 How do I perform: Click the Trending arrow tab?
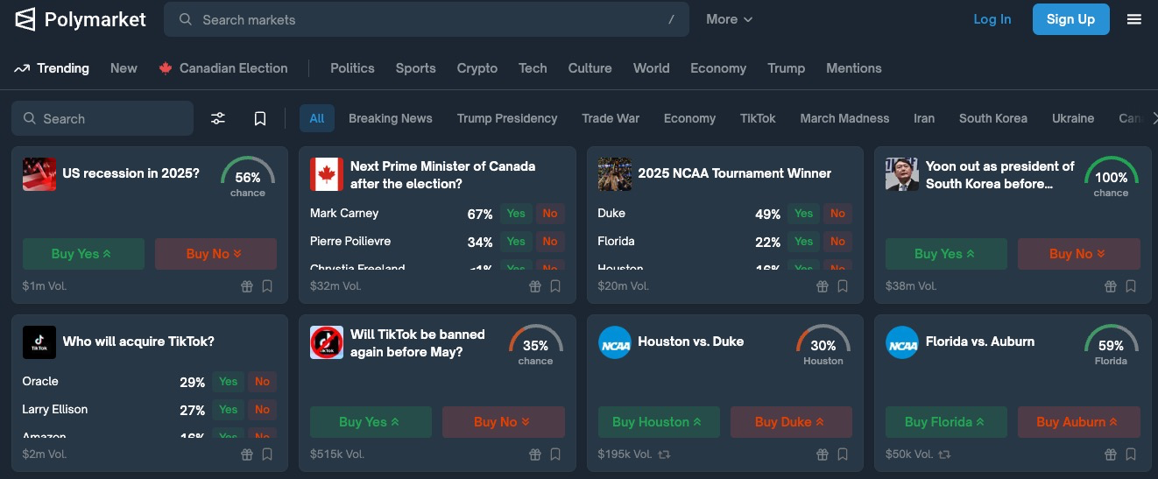pos(52,68)
